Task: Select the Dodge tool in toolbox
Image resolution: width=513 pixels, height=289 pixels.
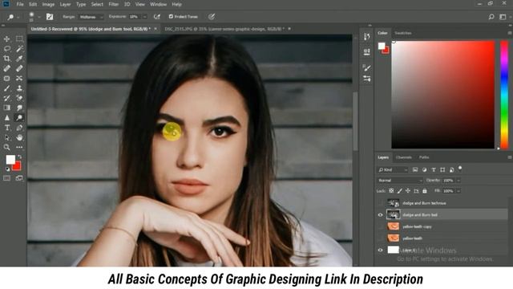Action: (x=19, y=118)
